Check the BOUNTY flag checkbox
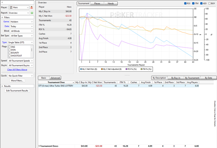The width and height of the screenshot is (217, 148). coord(9,53)
